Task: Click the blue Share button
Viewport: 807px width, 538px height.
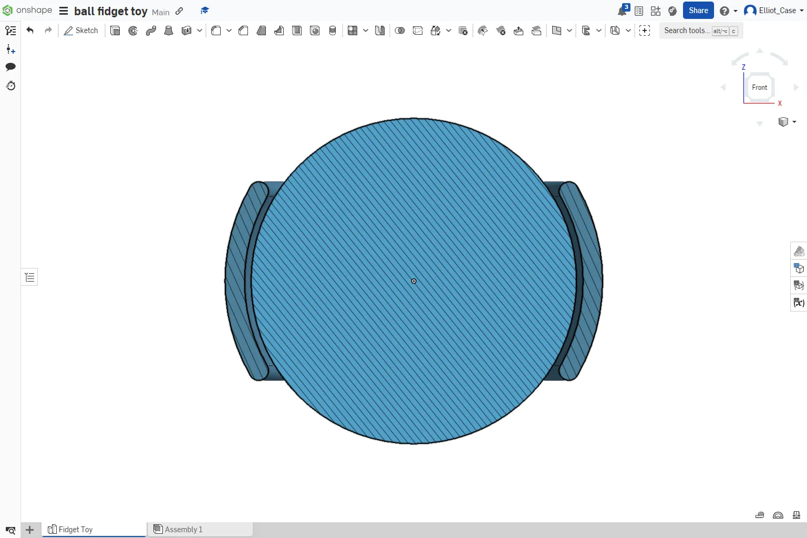Action: [698, 11]
